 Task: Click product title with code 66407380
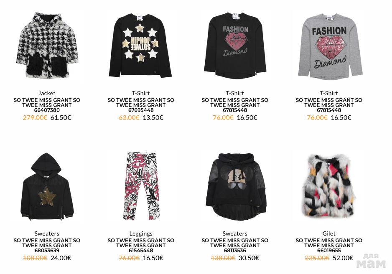[47, 105]
